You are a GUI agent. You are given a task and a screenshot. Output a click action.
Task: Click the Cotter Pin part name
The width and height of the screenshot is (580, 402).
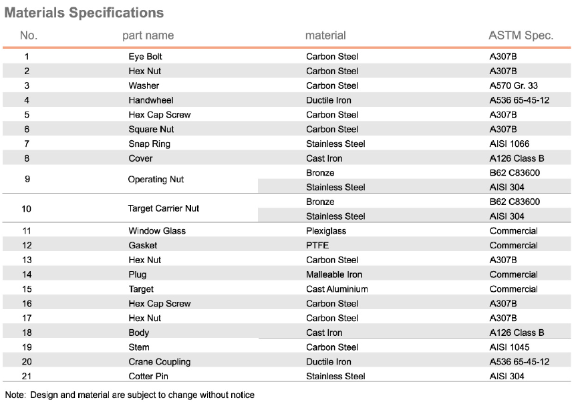(148, 377)
